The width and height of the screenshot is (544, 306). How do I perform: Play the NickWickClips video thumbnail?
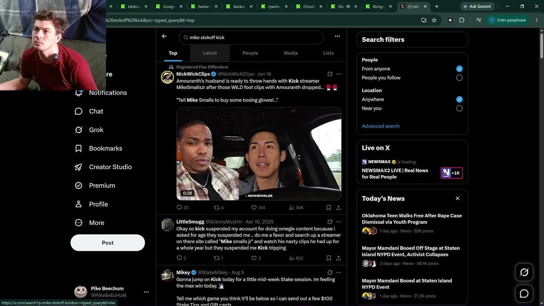(259, 153)
